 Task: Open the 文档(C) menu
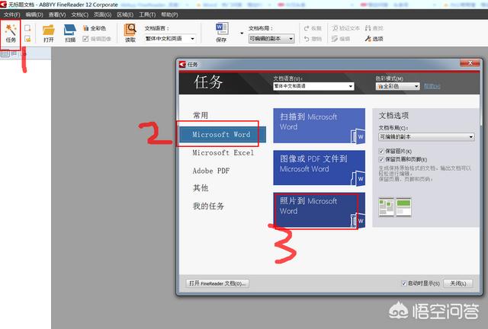tap(79, 14)
